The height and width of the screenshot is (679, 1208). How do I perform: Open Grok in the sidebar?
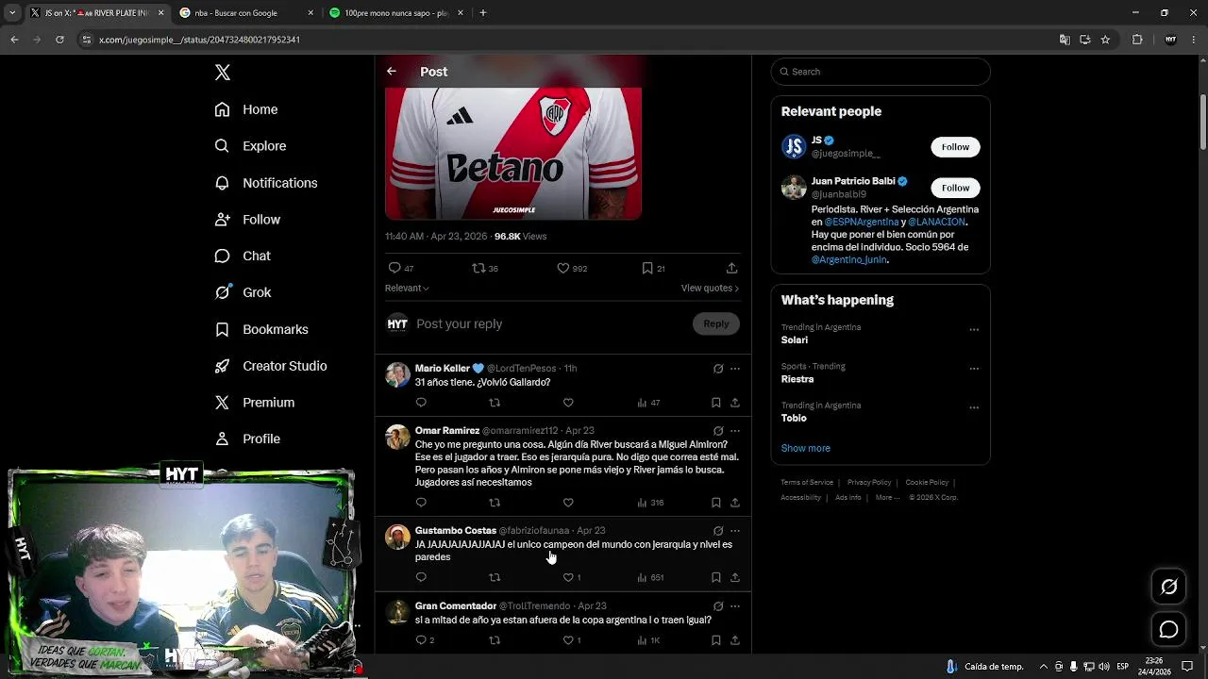pos(243,292)
